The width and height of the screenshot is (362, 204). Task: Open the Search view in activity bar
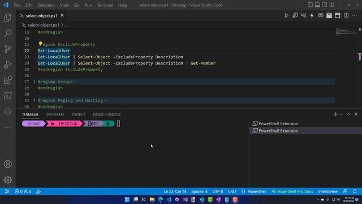[x=7, y=33]
